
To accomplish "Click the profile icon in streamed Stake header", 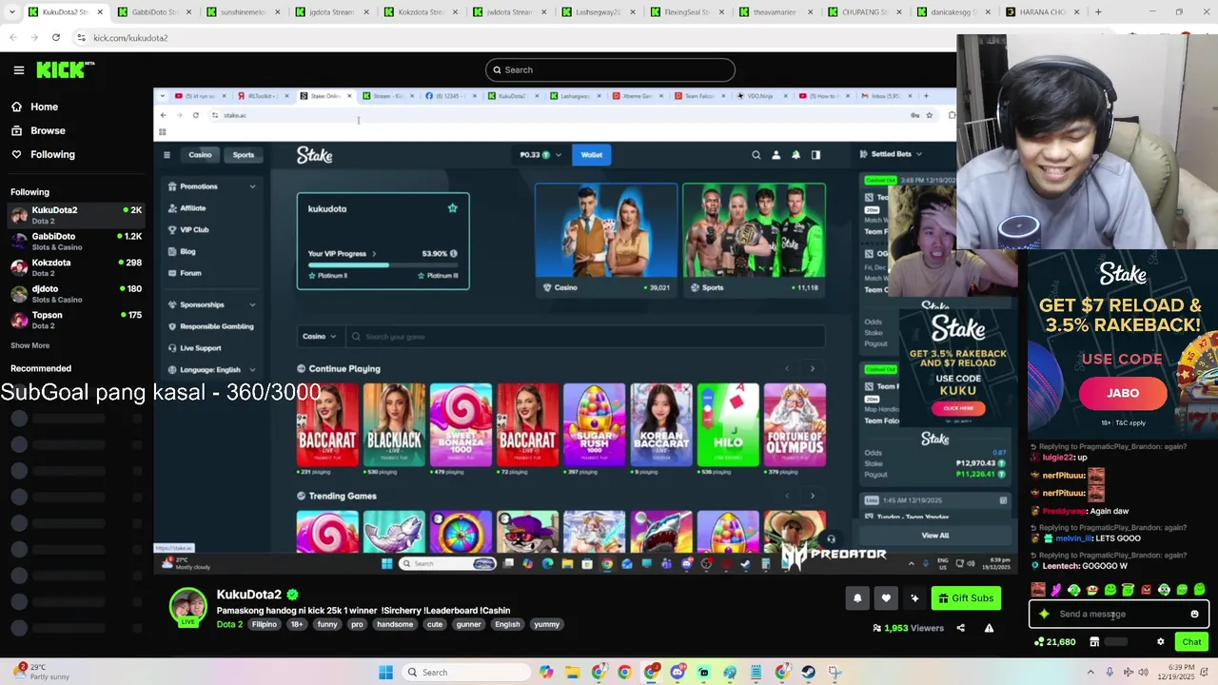I will [x=776, y=155].
